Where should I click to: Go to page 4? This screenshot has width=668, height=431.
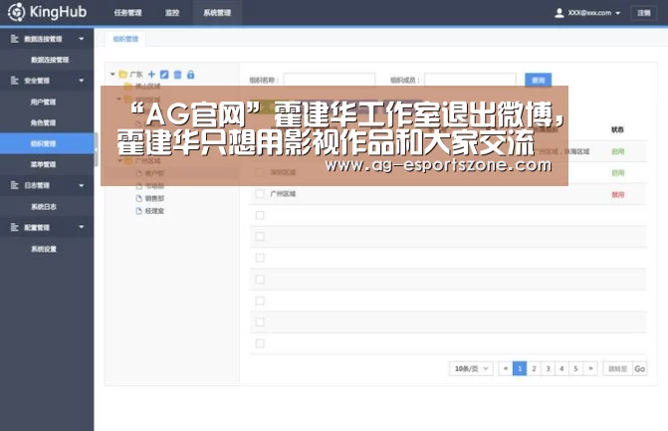(x=561, y=368)
